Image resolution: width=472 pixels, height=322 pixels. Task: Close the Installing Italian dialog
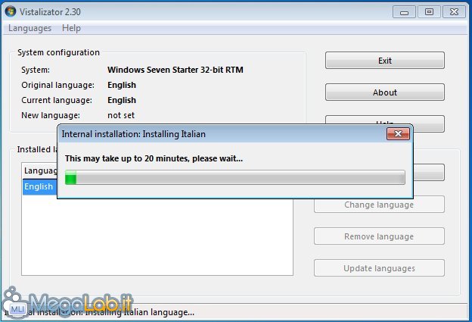click(398, 133)
